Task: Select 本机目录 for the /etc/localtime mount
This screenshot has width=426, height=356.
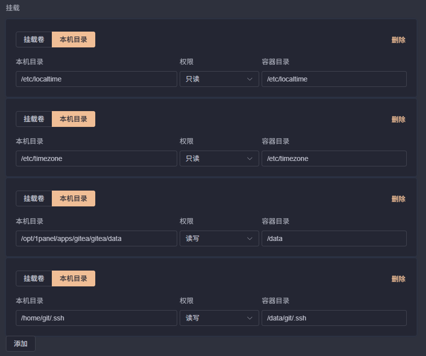Action: pyautogui.click(x=74, y=40)
